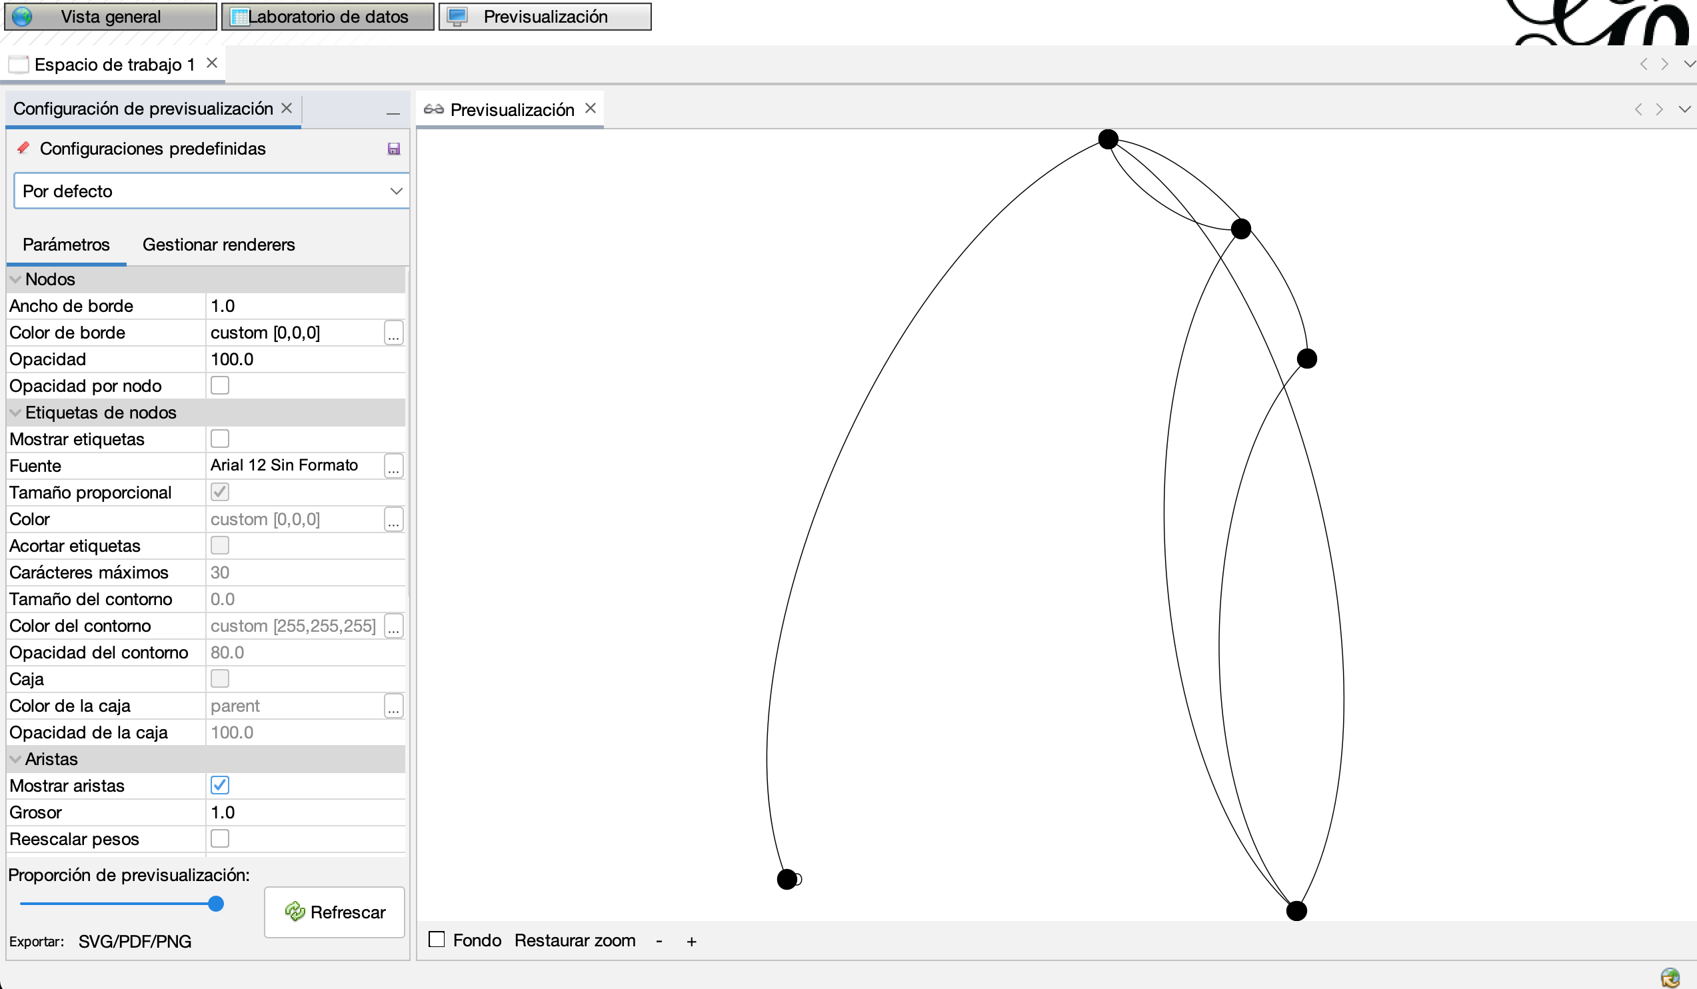This screenshot has height=989, width=1697.
Task: Click the Opacidad value 100.0
Action: tap(305, 359)
